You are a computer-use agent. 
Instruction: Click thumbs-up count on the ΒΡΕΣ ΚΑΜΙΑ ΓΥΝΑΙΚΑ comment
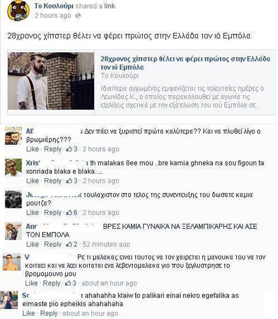(x=72, y=244)
